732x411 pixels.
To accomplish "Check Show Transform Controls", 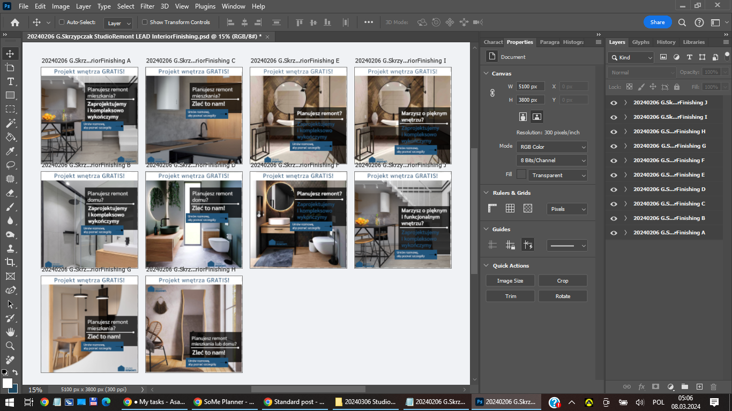I will click(x=145, y=22).
